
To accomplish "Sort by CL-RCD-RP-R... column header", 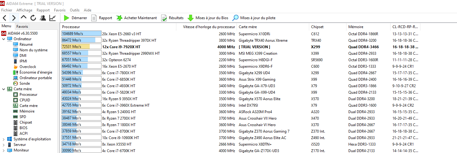I will pos(405,27).
